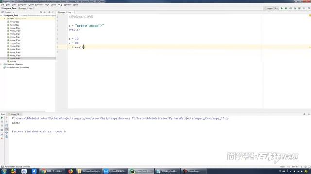Select func_01.py in project tree
Viewport: 311px width, 174px height.
[x=14, y=22]
